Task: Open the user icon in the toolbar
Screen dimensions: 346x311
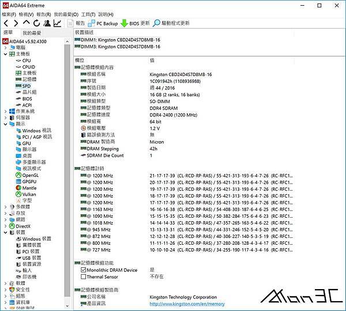Action: click(x=47, y=23)
